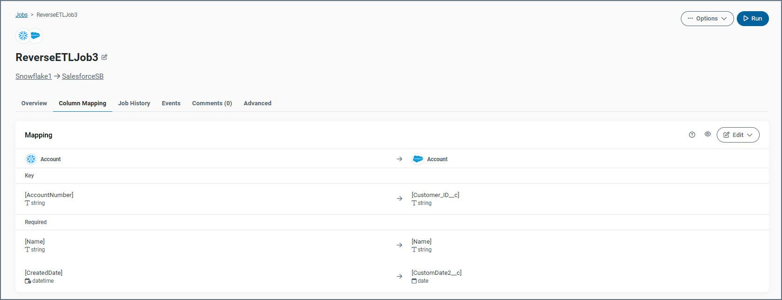Select the Overview tab
The image size is (782, 300).
[34, 103]
